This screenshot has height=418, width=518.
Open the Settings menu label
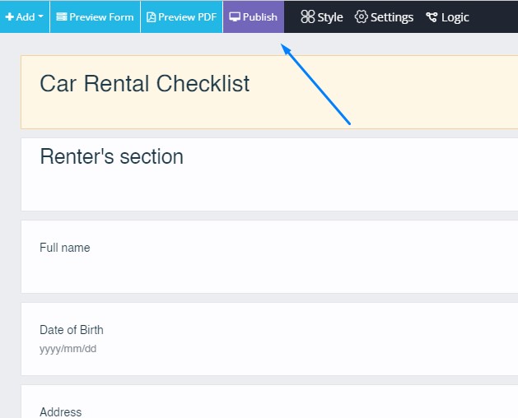click(392, 17)
